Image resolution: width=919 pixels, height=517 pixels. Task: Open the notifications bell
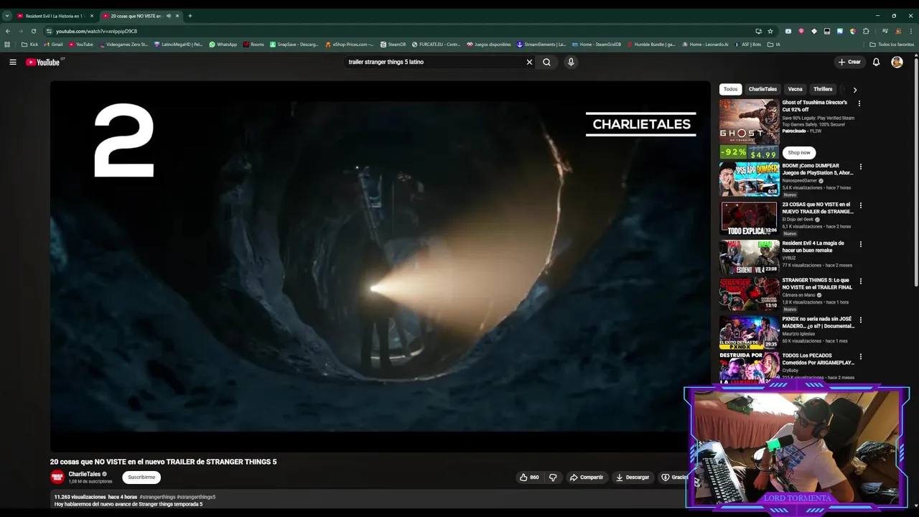point(876,62)
